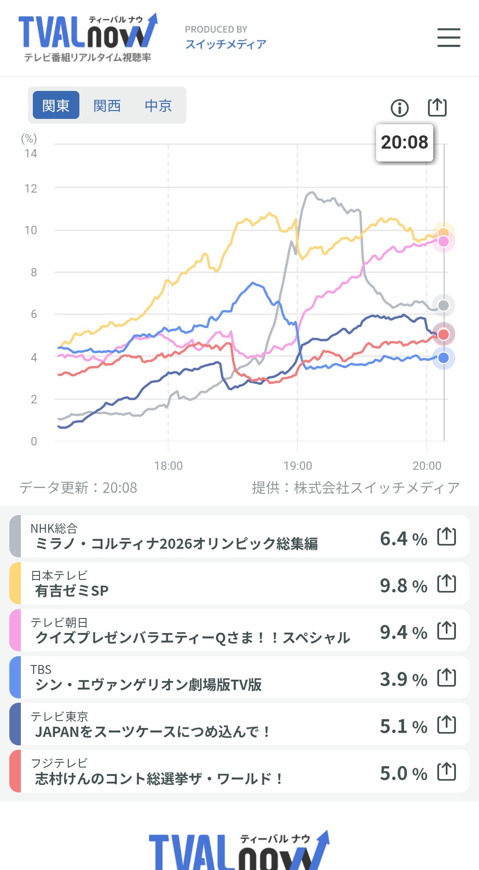Switch to the 関西 region tab
The image size is (479, 870).
(x=107, y=105)
